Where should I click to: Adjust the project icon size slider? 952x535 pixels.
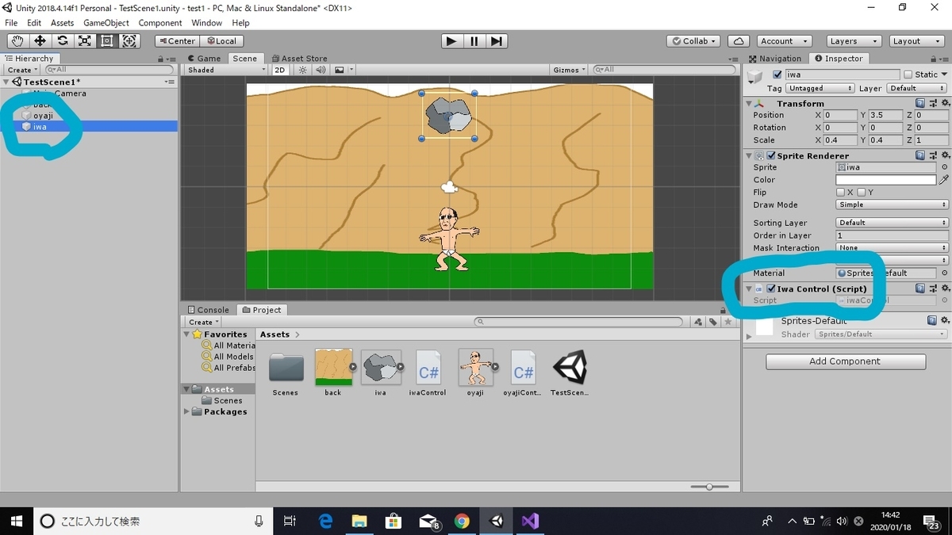click(x=709, y=486)
